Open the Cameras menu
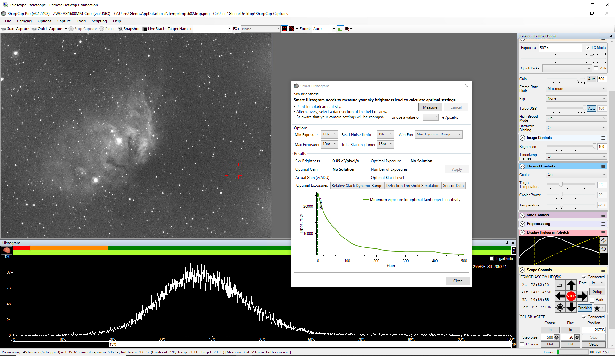Viewport: 615px width, 356px height. click(24, 21)
